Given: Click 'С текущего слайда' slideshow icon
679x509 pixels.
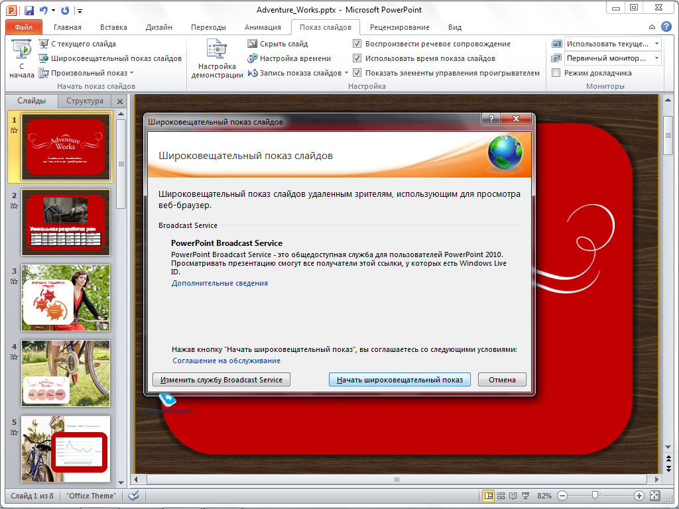Looking at the screenshot, I should (43, 44).
